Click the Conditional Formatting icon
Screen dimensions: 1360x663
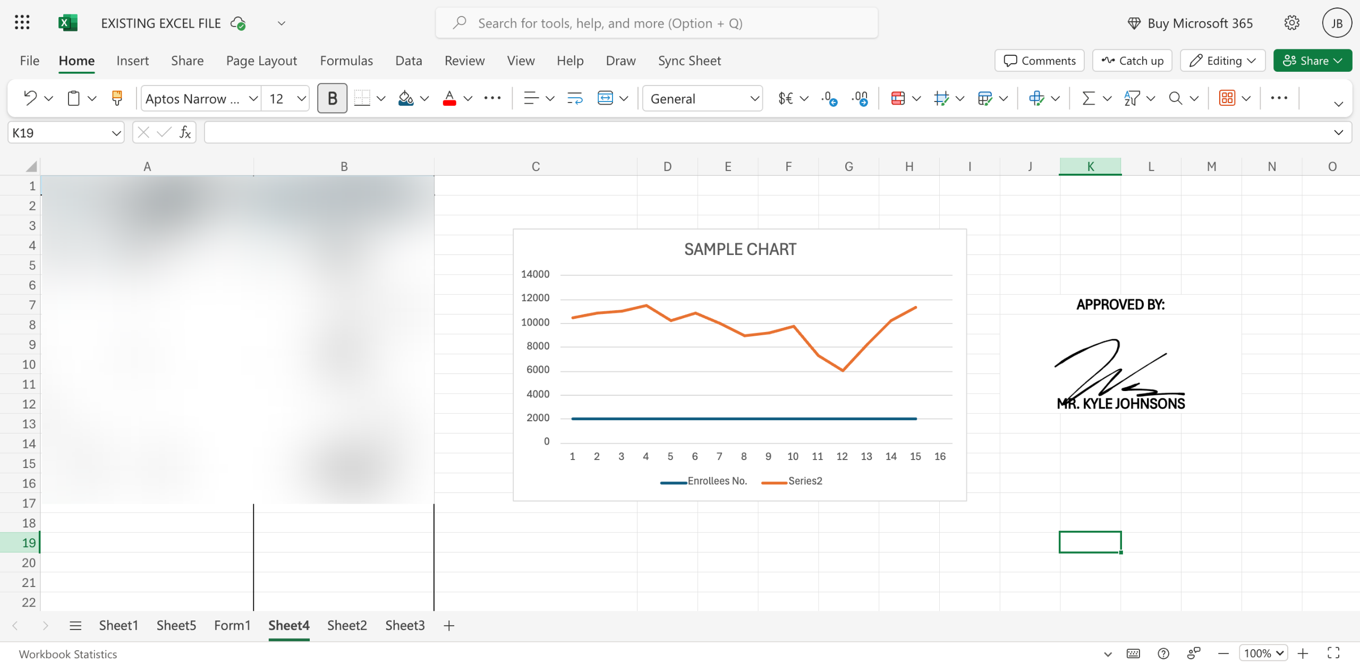pyautogui.click(x=898, y=98)
